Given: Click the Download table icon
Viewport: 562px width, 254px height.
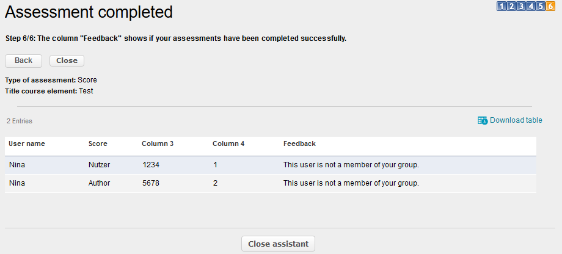Looking at the screenshot, I should coord(483,120).
